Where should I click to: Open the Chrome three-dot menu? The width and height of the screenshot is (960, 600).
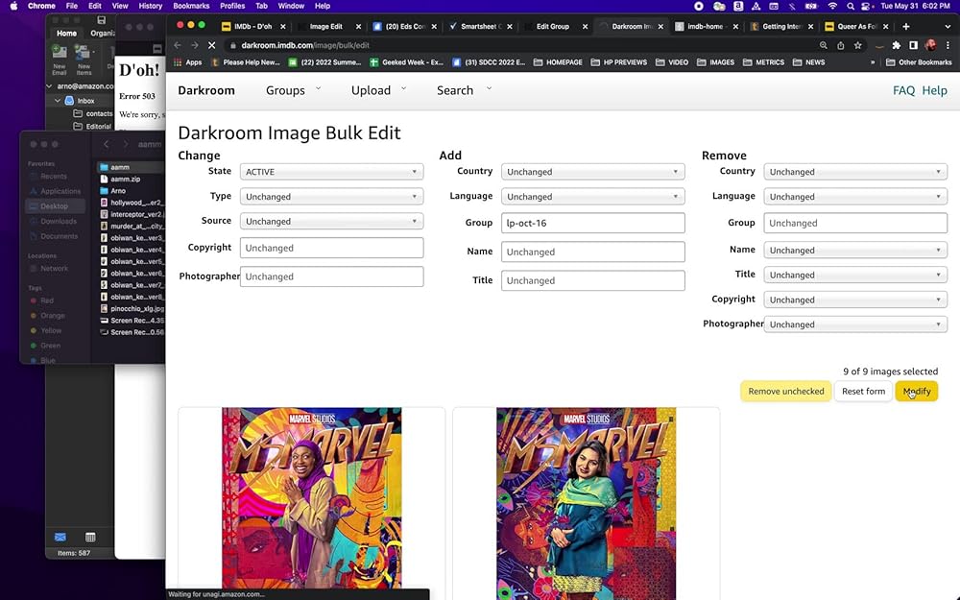pyautogui.click(x=947, y=45)
